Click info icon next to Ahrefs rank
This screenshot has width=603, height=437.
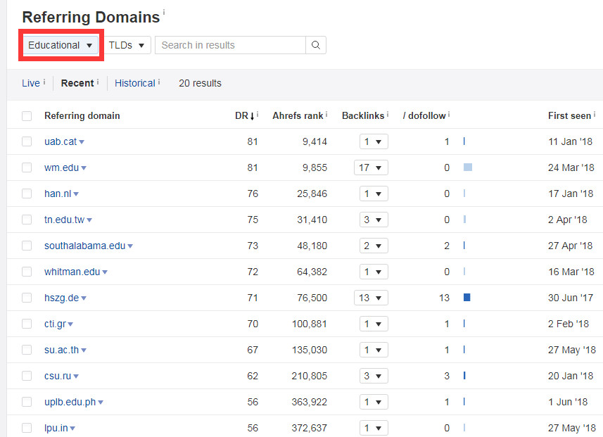point(327,113)
